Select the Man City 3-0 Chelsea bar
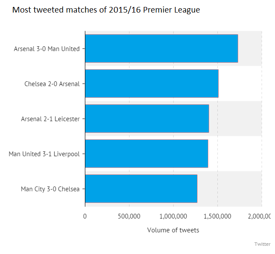Screen dimensions: 275x254 tap(141, 189)
